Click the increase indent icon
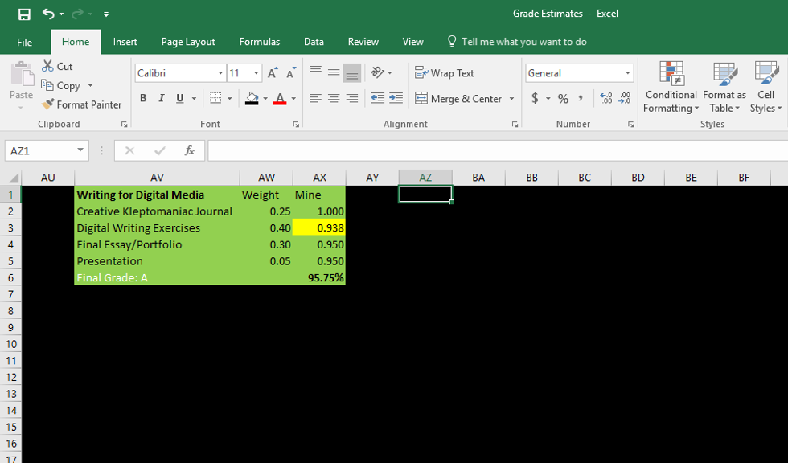 396,98
